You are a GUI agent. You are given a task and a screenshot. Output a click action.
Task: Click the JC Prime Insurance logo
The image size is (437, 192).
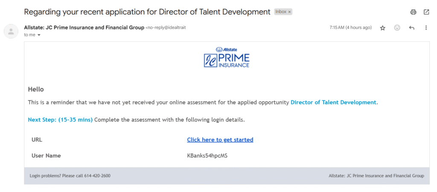(x=227, y=60)
